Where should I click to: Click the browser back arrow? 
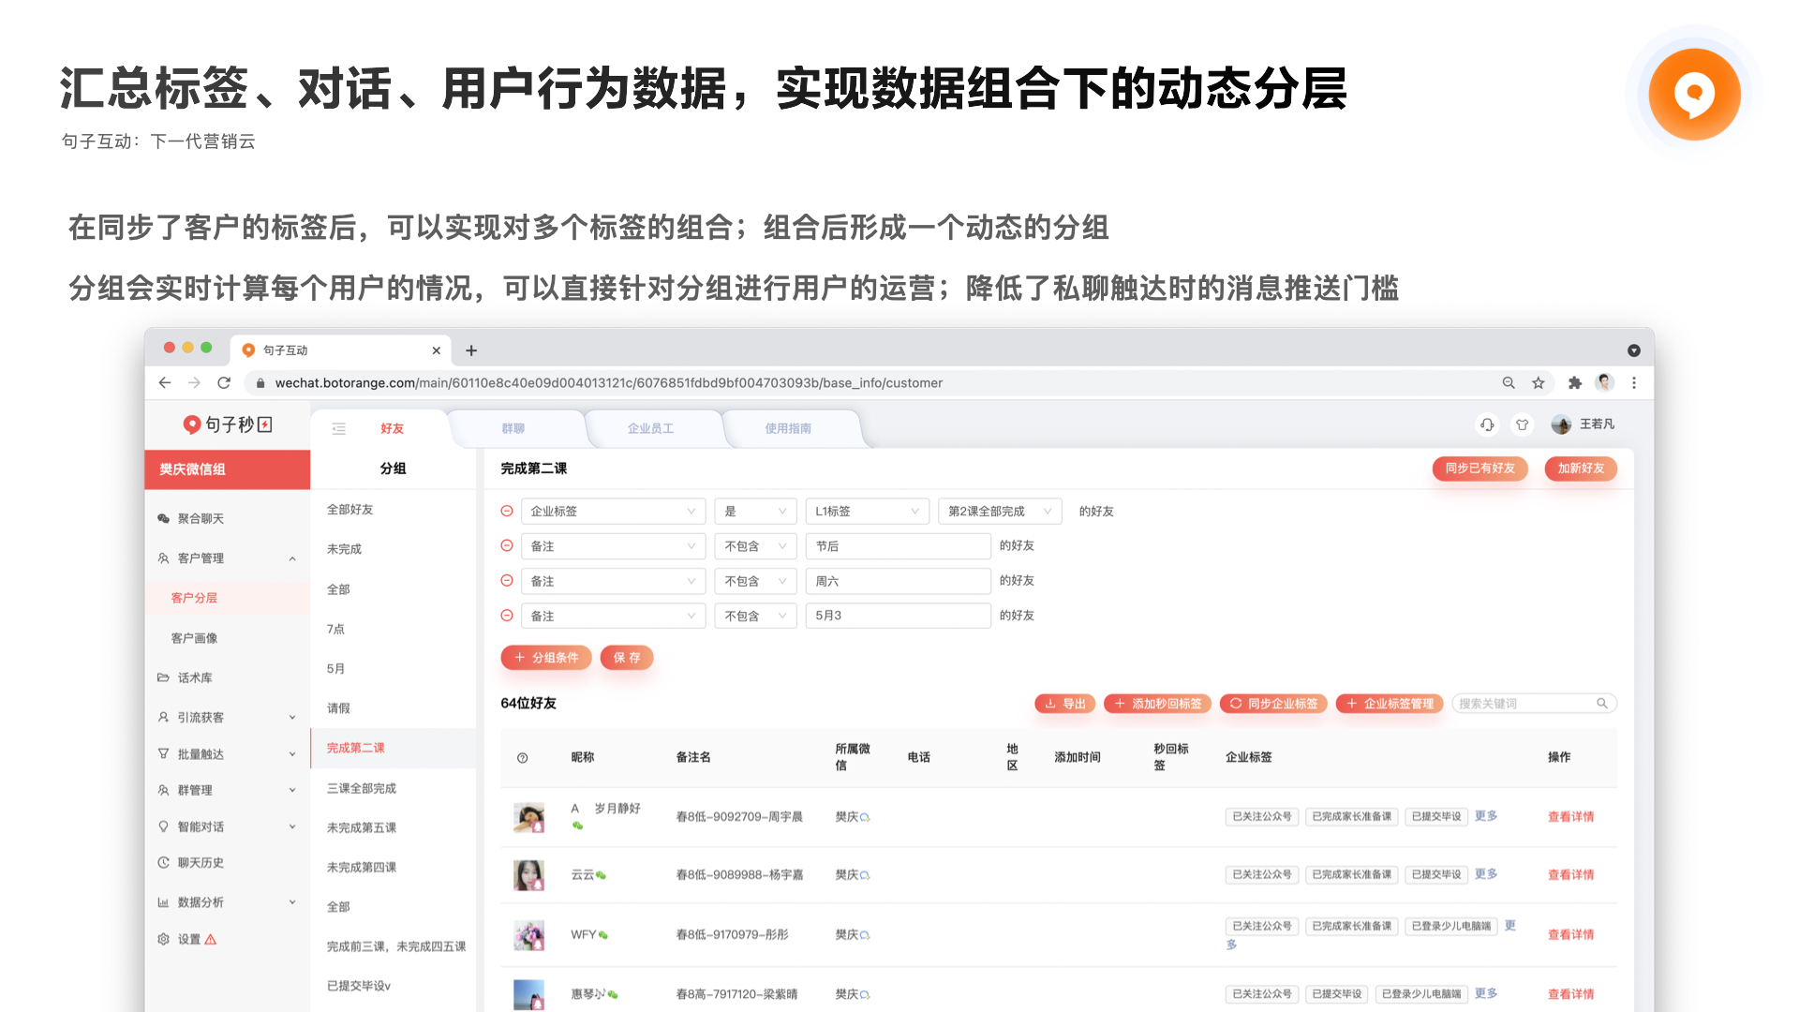pos(165,382)
